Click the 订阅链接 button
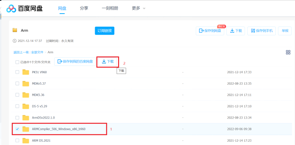 (105, 31)
